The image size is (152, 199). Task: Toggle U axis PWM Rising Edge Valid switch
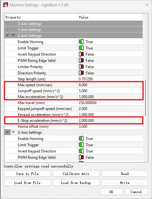81,157
